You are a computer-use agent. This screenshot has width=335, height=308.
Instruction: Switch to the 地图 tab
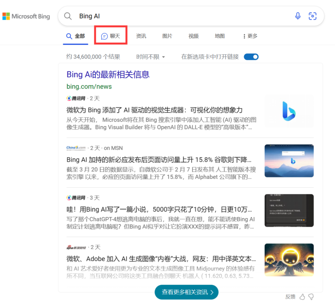[x=220, y=36]
